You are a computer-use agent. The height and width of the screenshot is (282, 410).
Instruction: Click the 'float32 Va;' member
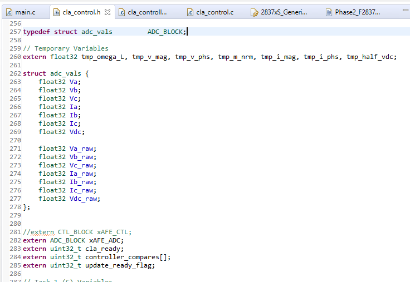coord(60,82)
